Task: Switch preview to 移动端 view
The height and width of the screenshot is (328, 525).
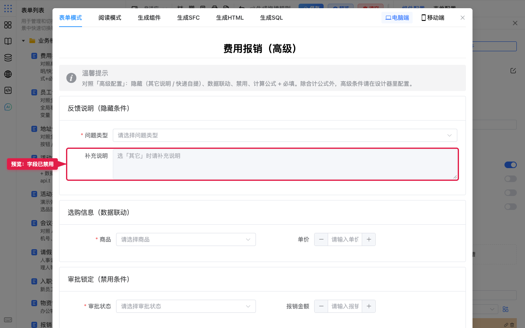Action: [433, 18]
